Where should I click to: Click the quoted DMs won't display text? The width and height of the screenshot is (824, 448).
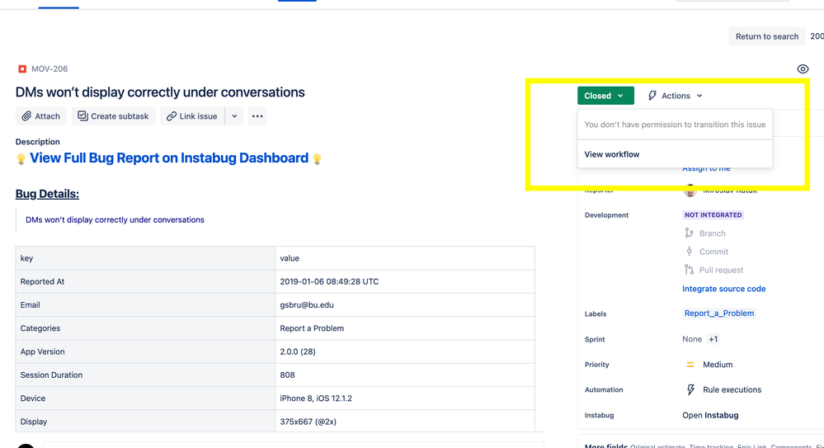tap(115, 219)
